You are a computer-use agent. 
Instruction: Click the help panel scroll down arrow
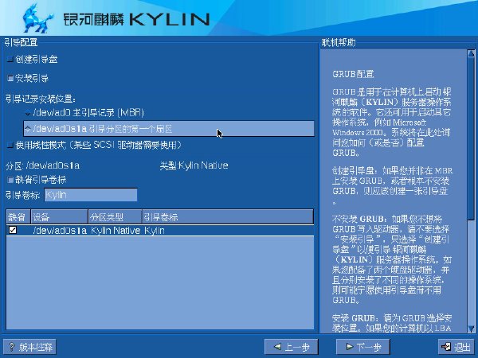coord(471,329)
